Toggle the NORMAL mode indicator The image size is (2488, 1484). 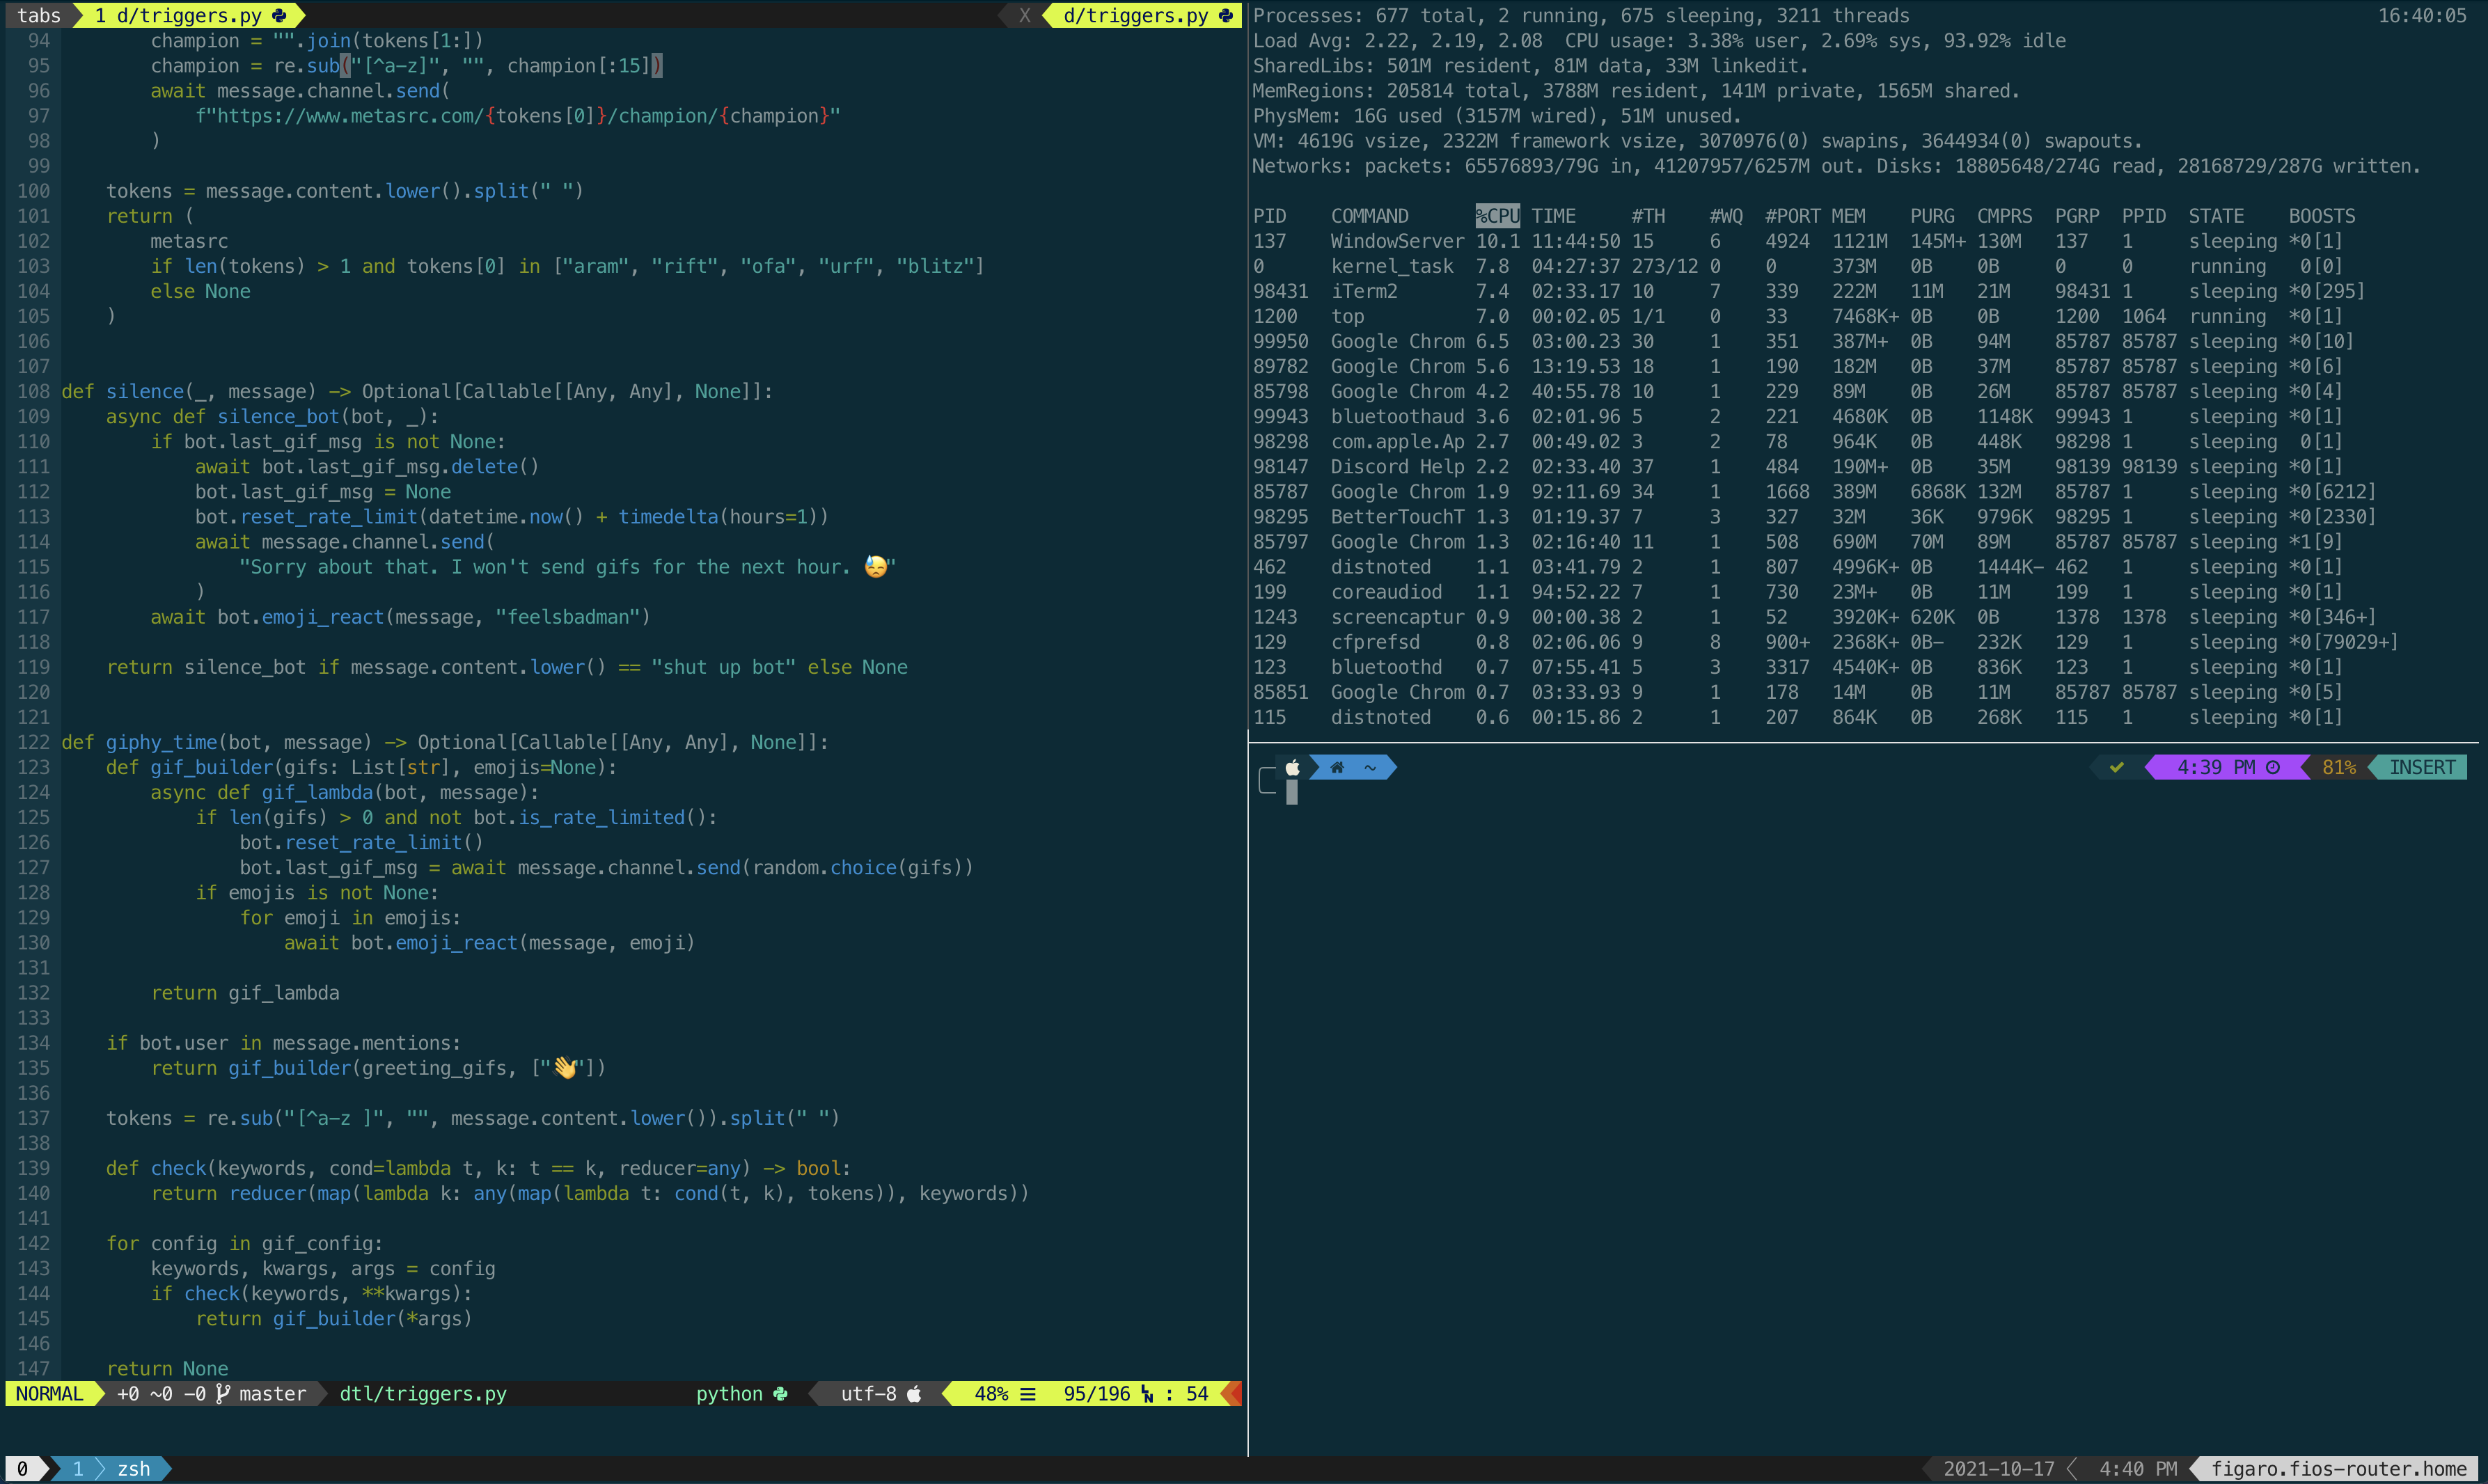[50, 1393]
